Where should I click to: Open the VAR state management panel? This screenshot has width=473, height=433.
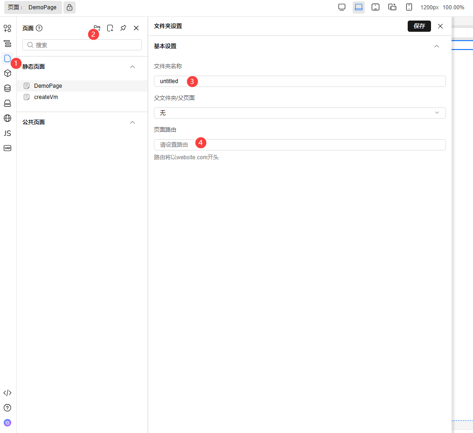click(x=7, y=148)
